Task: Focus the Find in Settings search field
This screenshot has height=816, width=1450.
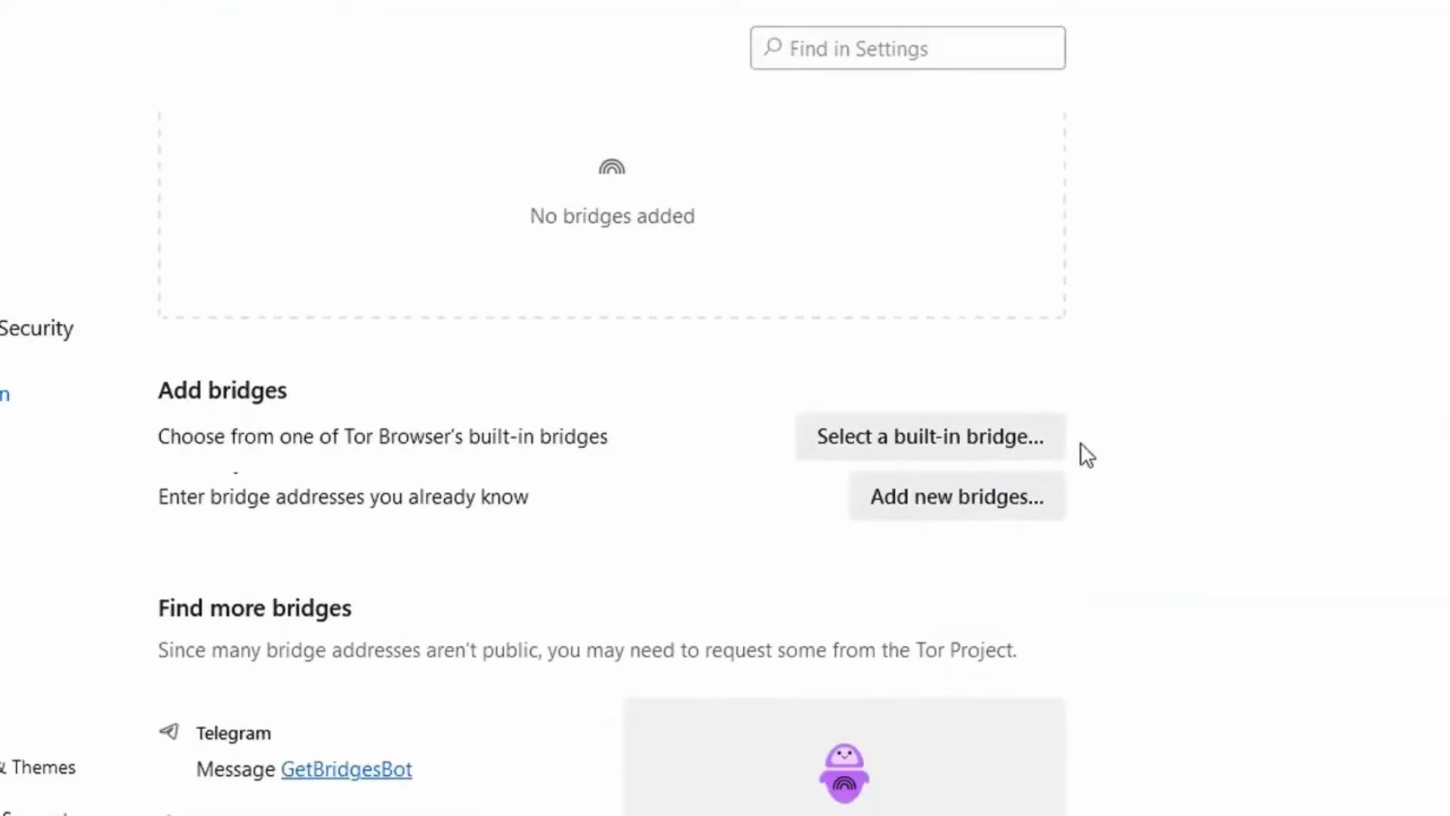Action: (908, 48)
